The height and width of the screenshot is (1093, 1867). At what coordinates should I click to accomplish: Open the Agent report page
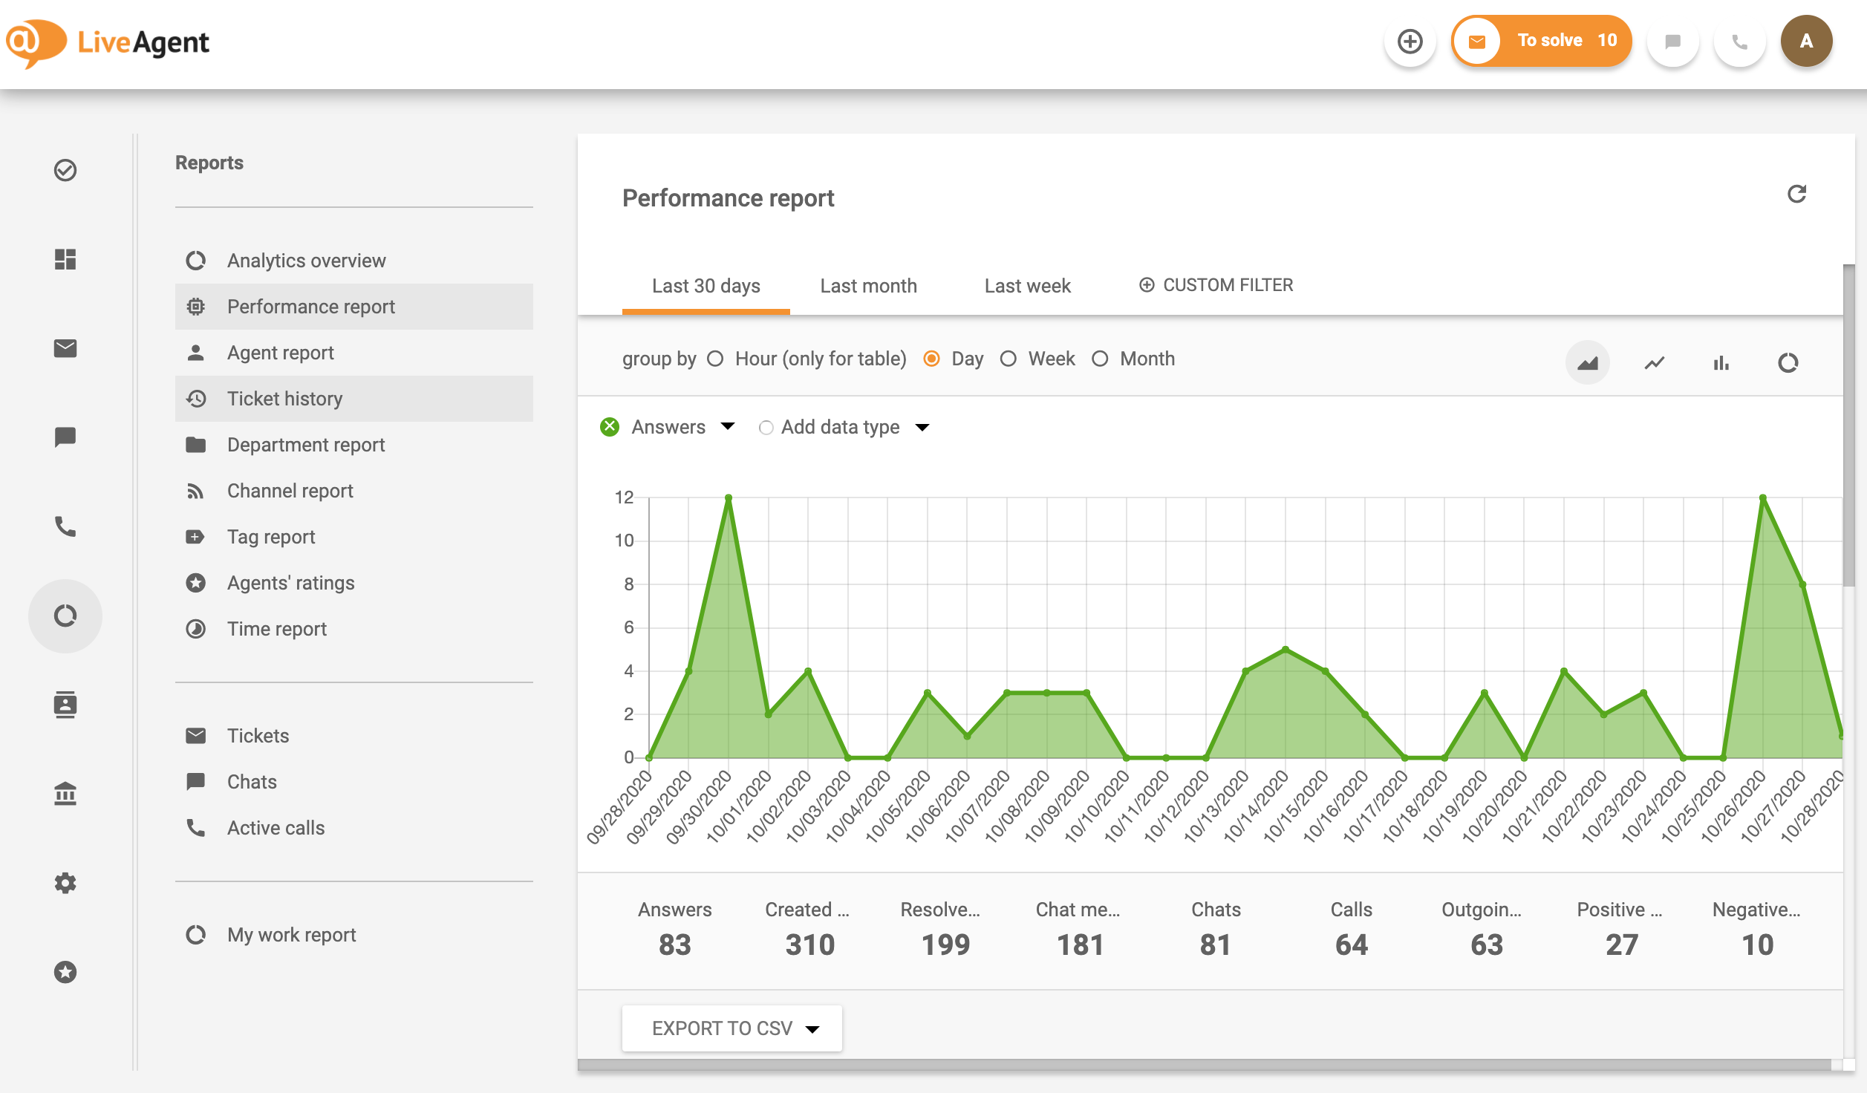click(x=280, y=352)
